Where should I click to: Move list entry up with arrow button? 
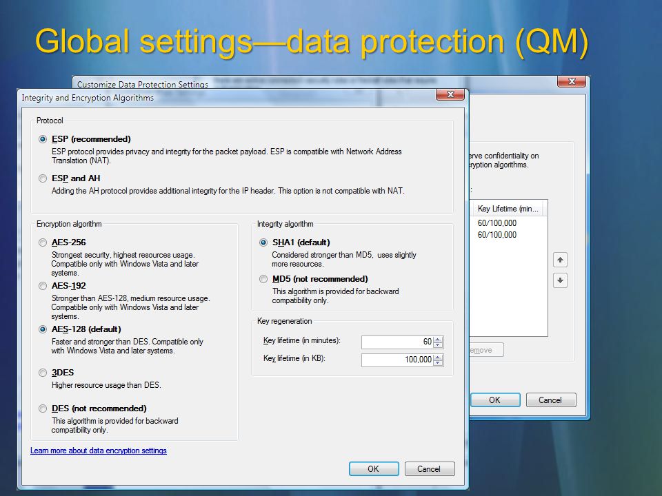[560, 260]
